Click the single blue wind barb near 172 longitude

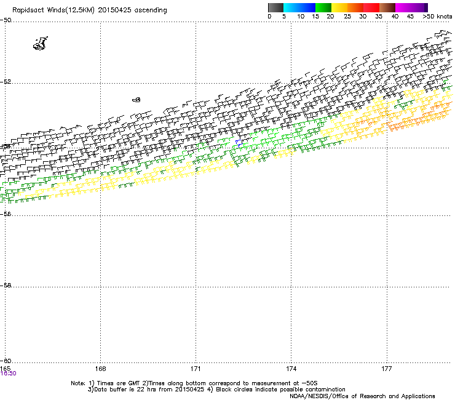pyautogui.click(x=238, y=143)
